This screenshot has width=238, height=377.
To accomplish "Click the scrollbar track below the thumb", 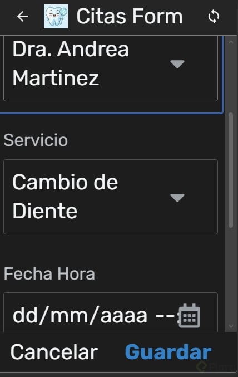I will (231, 274).
